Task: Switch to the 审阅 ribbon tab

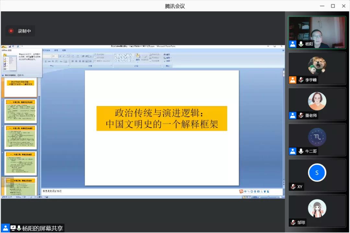Action: pos(56,50)
